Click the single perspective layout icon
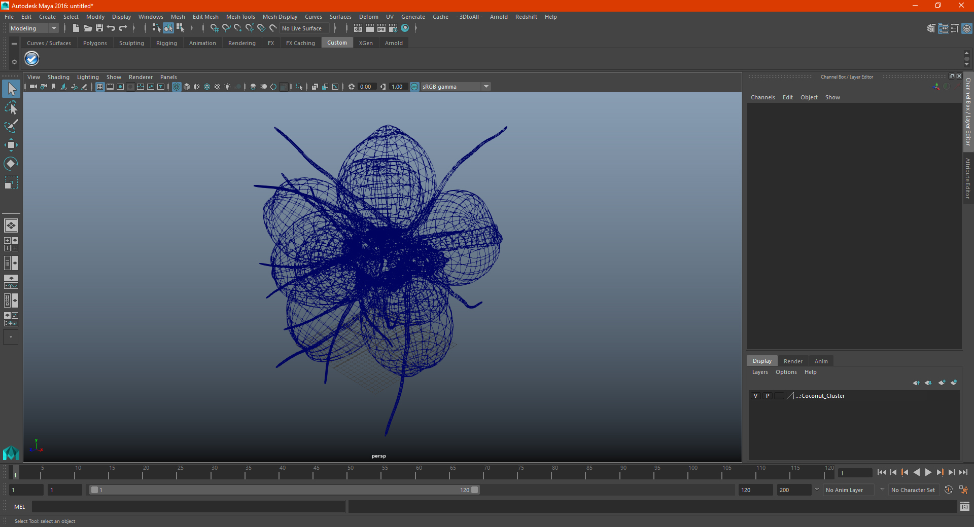 coord(11,225)
